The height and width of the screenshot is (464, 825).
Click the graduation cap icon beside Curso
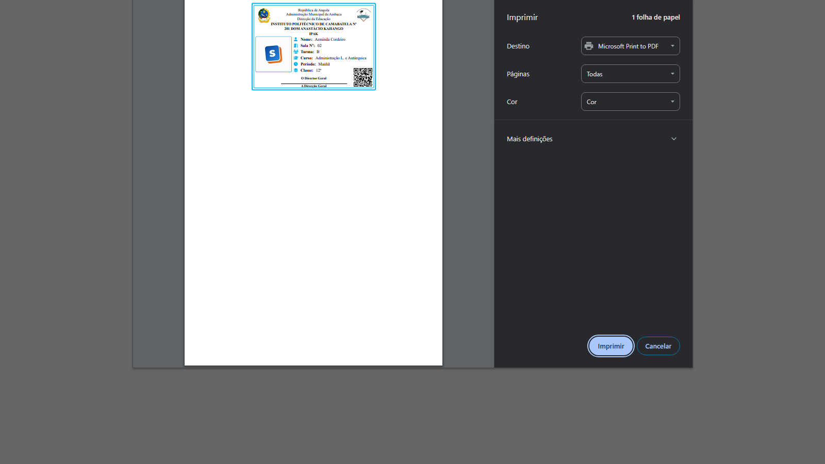point(296,58)
